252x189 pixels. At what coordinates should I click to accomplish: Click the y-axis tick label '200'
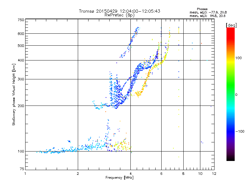pos(21,106)
